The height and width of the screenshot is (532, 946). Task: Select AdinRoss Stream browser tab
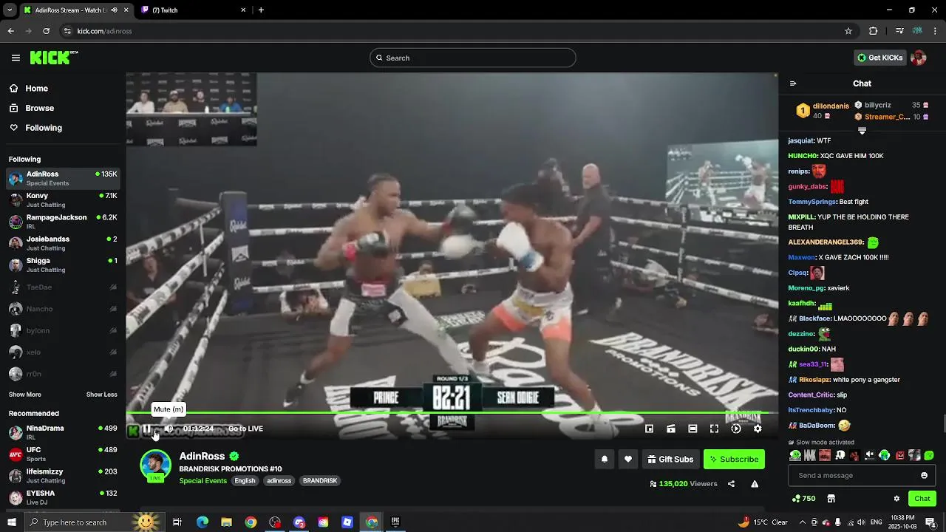click(x=75, y=10)
